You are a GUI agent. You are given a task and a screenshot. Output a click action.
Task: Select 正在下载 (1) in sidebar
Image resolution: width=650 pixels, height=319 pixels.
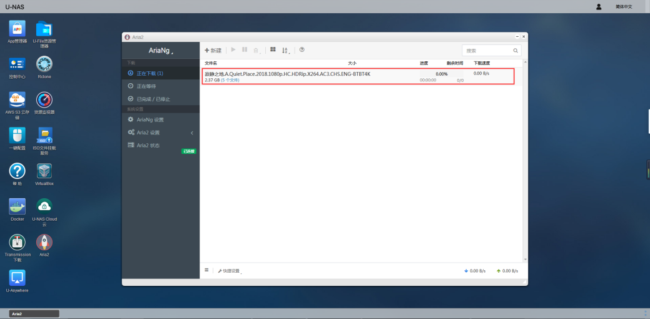(x=161, y=73)
